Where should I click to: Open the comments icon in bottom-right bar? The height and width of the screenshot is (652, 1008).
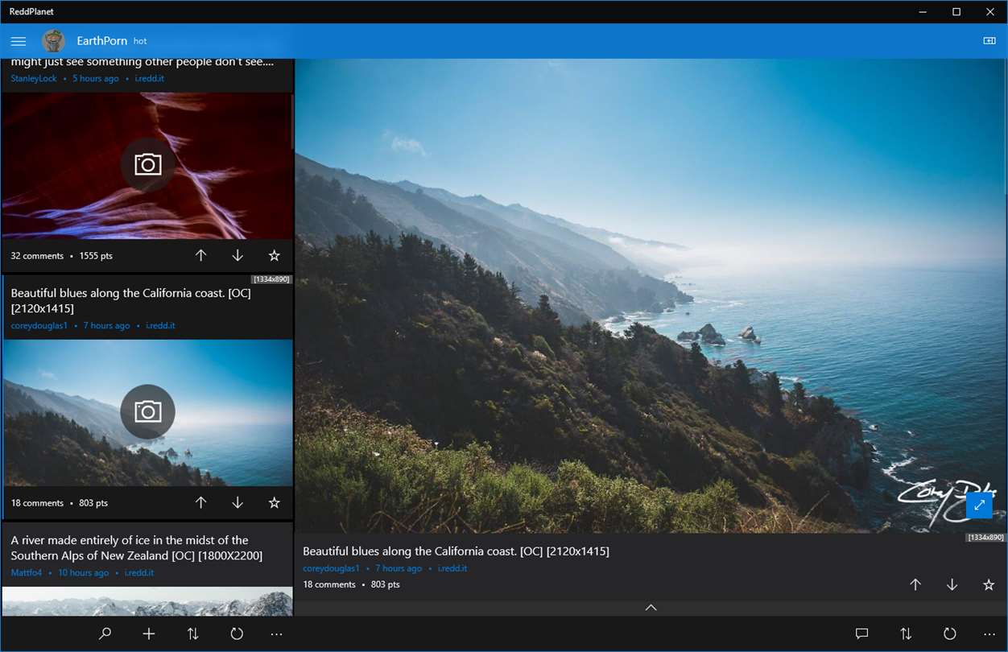pos(861,633)
